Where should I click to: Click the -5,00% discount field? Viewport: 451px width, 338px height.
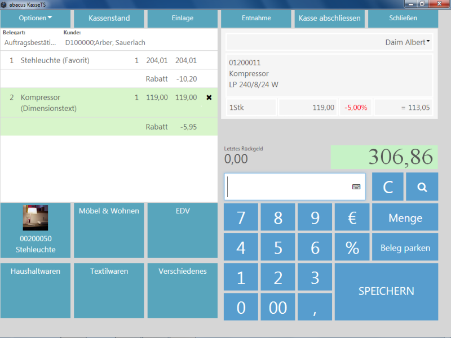356,107
